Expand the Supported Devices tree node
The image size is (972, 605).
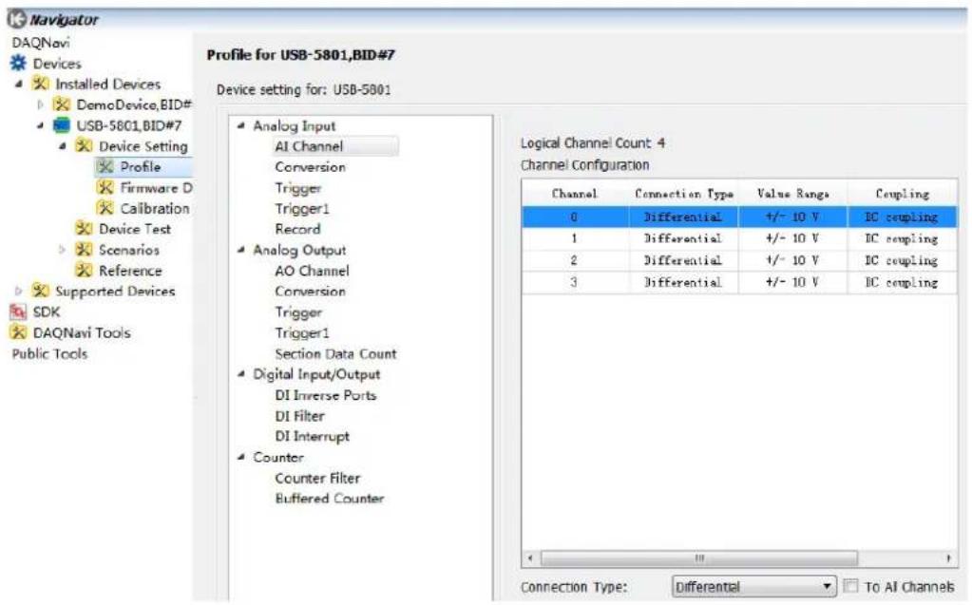click(19, 290)
